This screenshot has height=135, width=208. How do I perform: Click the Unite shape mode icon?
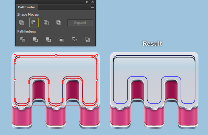click(x=21, y=22)
